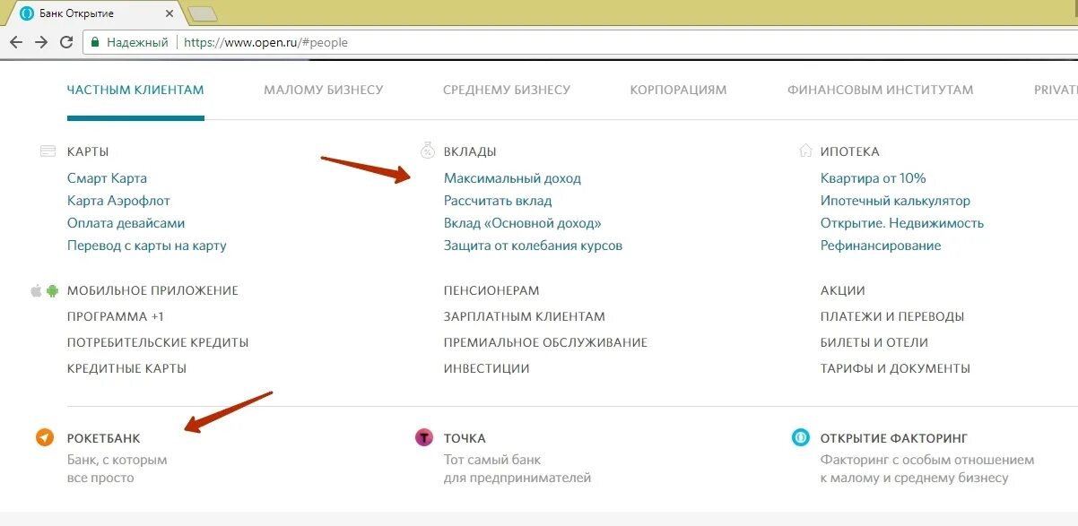Screen dimensions: 1078x526
Task: Open the ИНВЕСТИЦИИ section
Action: [485, 367]
